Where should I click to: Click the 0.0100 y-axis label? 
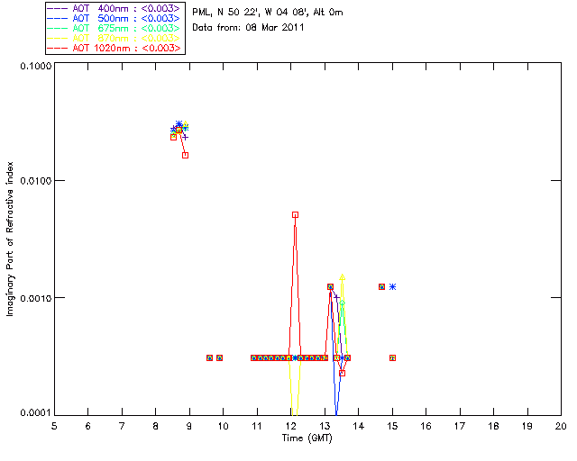(36, 181)
